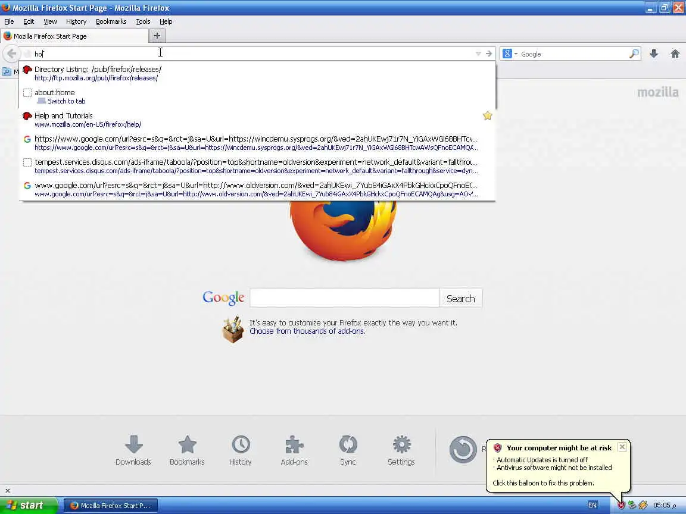Open the Edit menu
This screenshot has width=686, height=514.
[29, 21]
